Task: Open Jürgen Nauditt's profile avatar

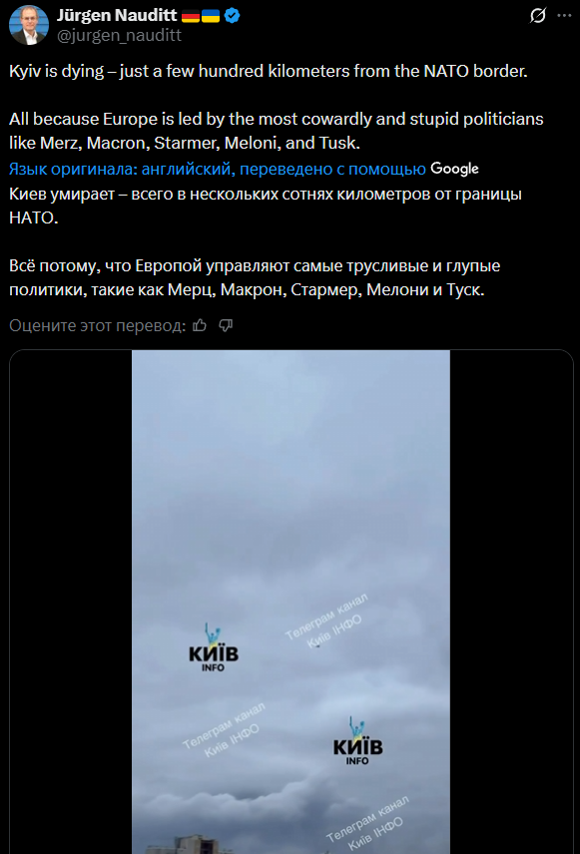Action: coord(29,25)
